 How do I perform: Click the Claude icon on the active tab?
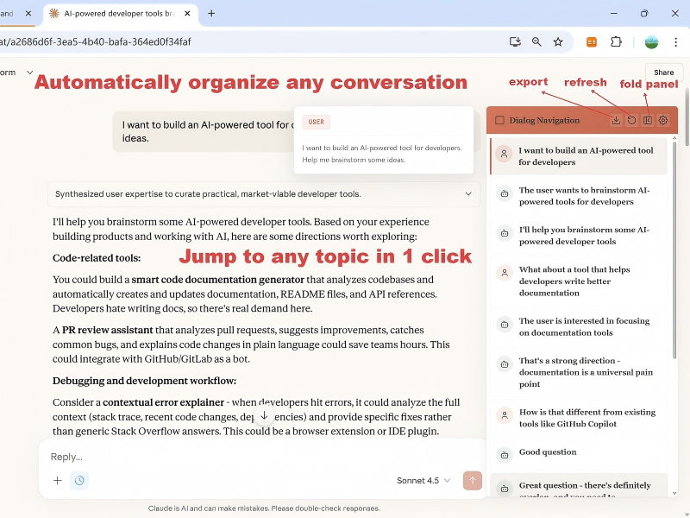(x=54, y=13)
